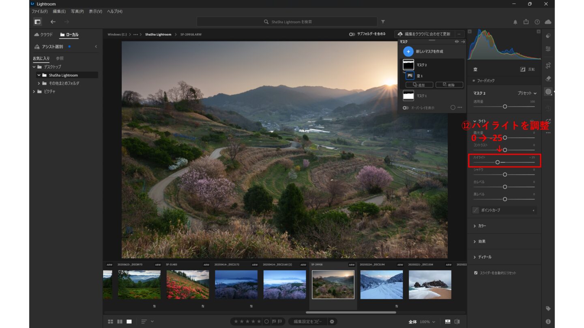The image size is (584, 328).
Task: Flag photo as rejected
Action: [x=280, y=322]
